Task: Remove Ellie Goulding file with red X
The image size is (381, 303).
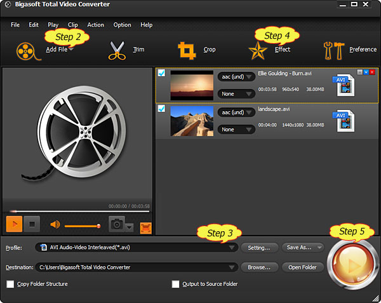Action: pos(372,72)
